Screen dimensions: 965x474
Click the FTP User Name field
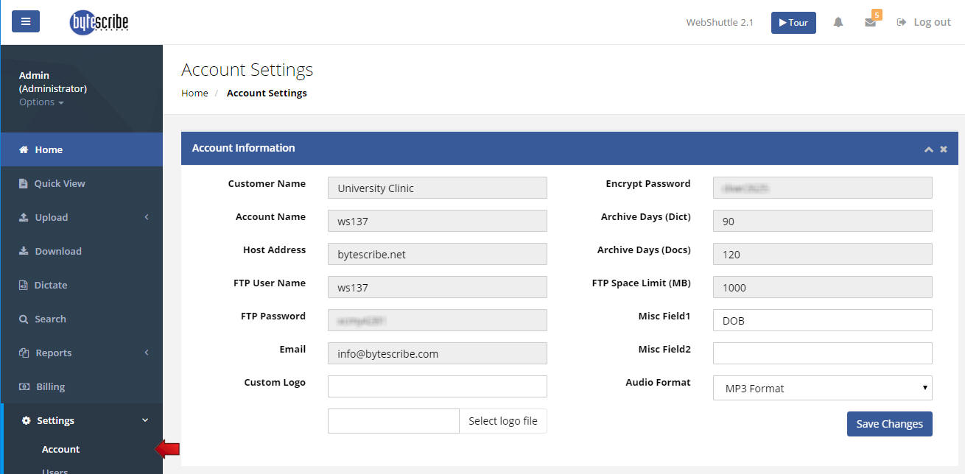click(x=438, y=287)
